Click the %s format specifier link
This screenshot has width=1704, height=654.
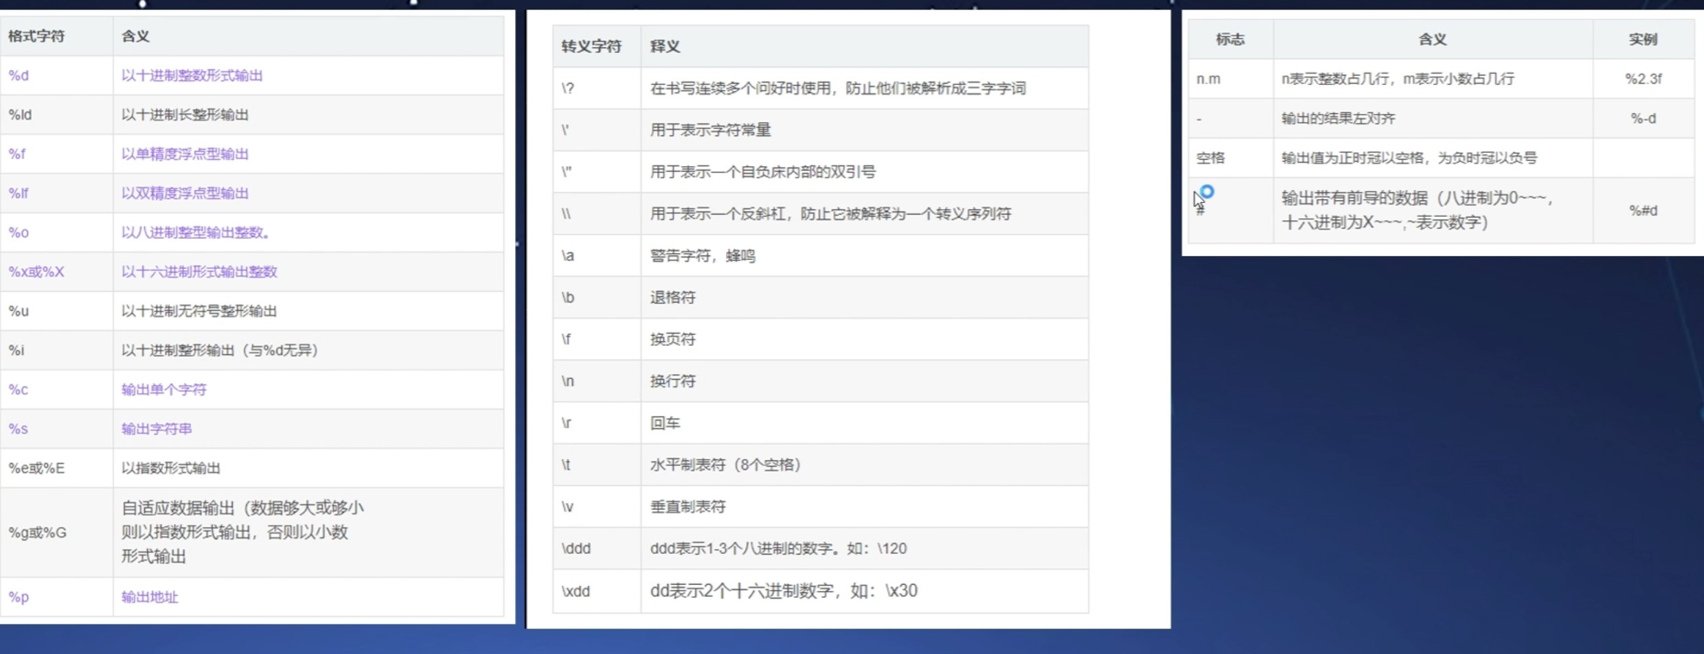(19, 429)
